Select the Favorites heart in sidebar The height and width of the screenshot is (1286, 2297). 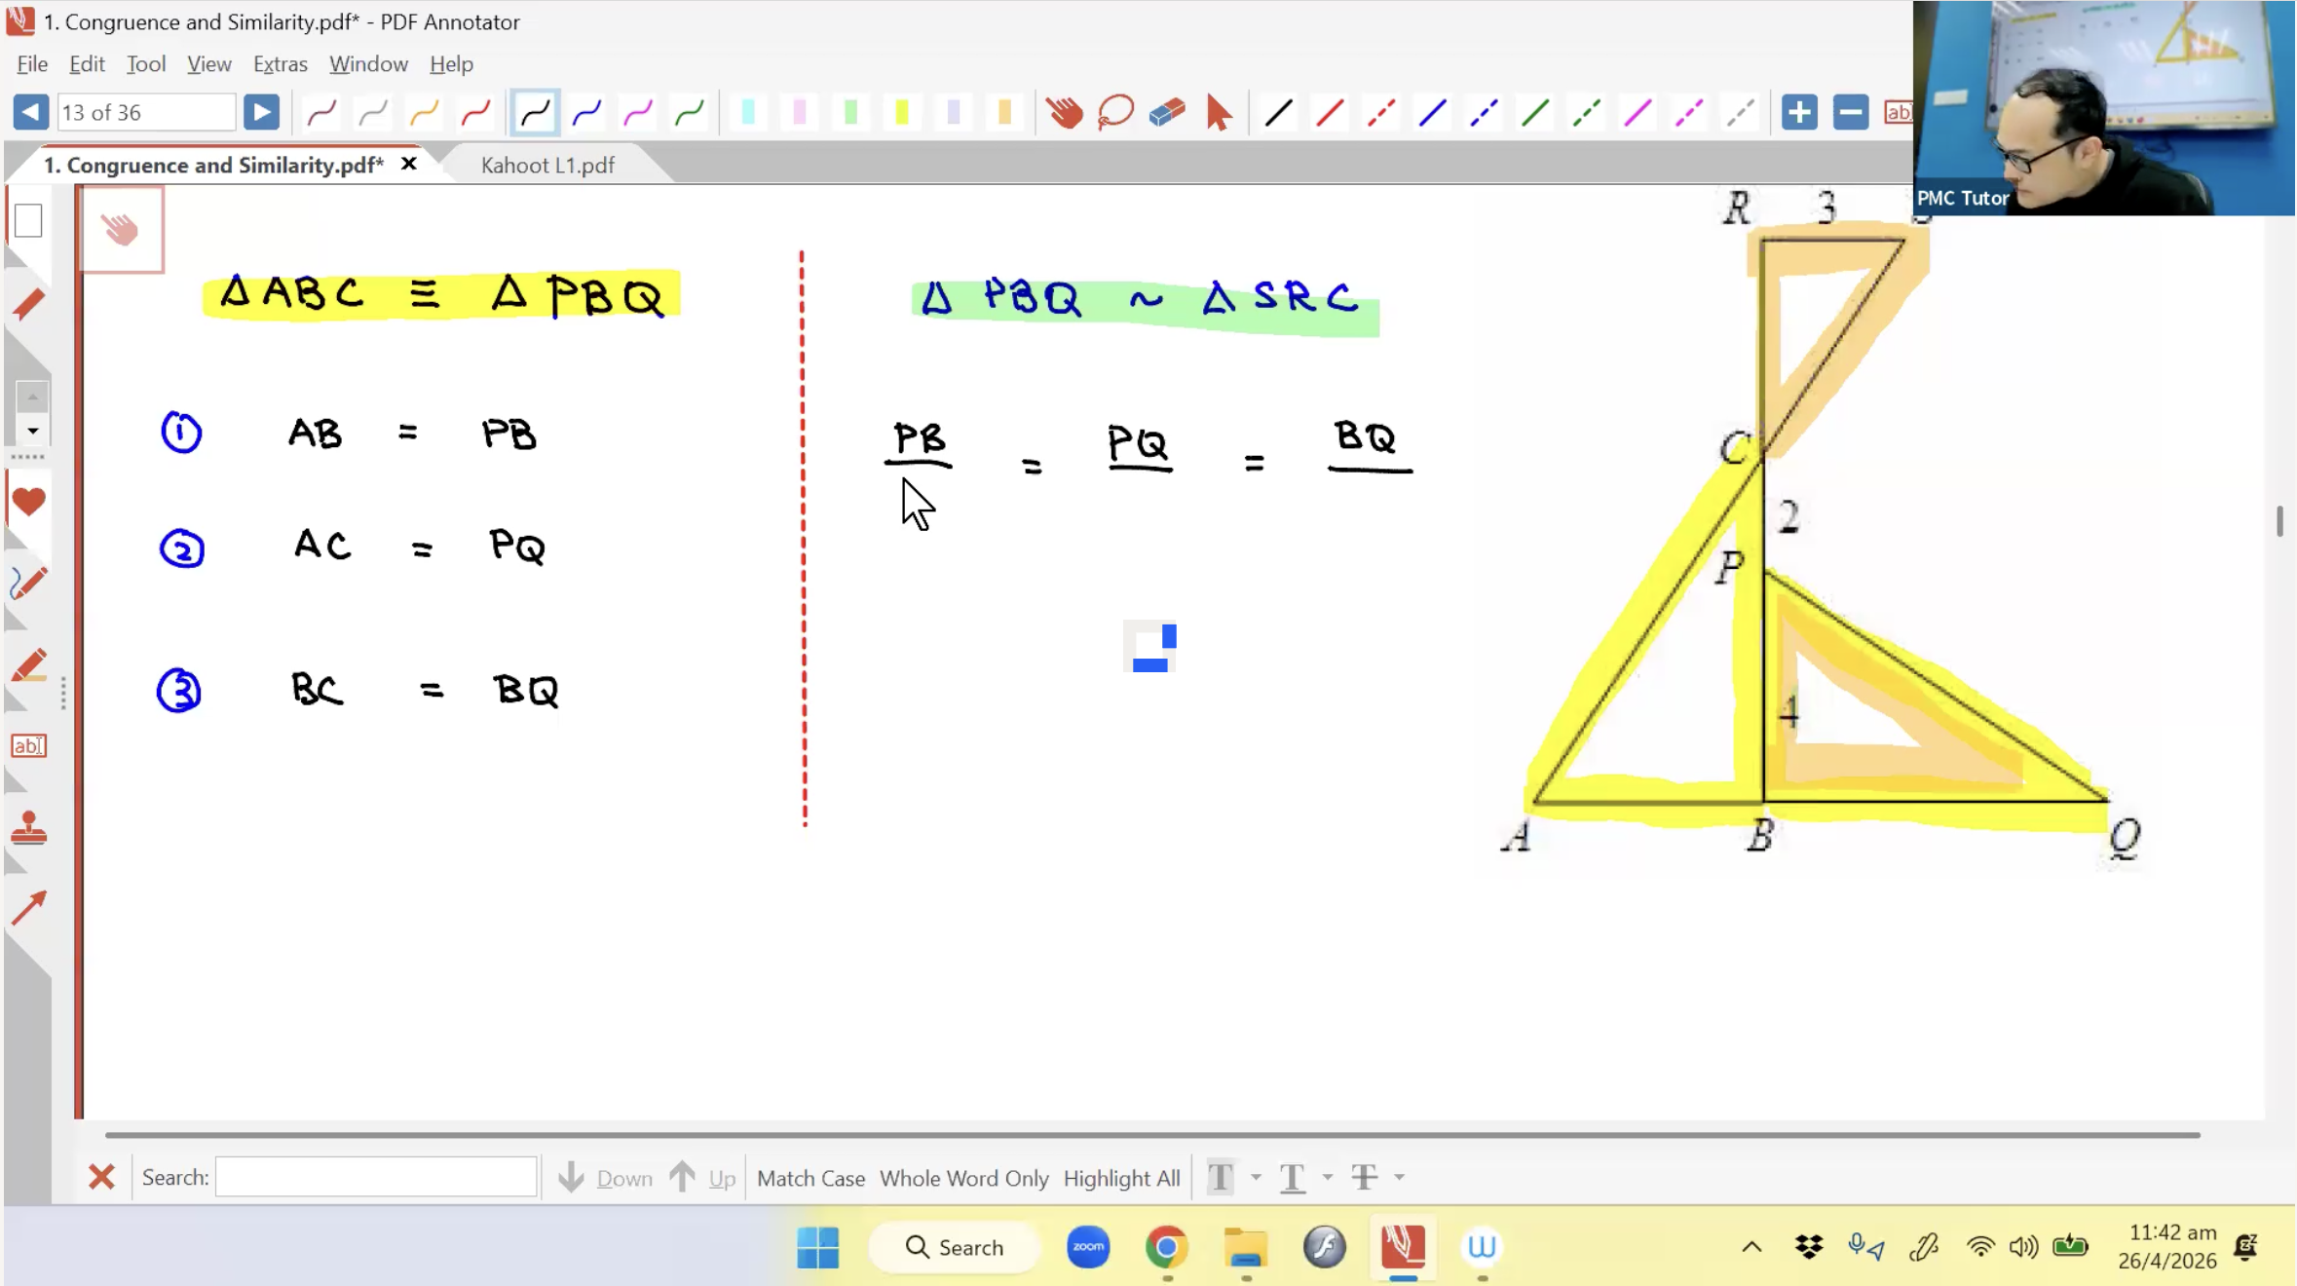click(28, 502)
